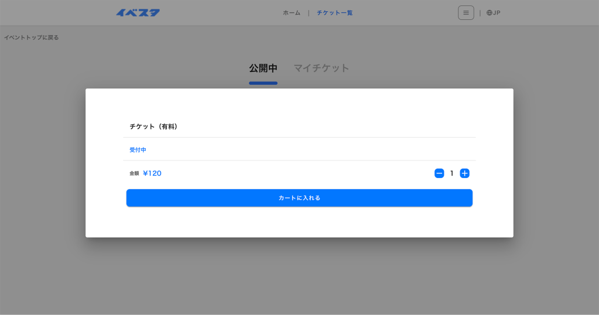Click the チケット（有料） title
The width and height of the screenshot is (599, 315).
tap(153, 126)
